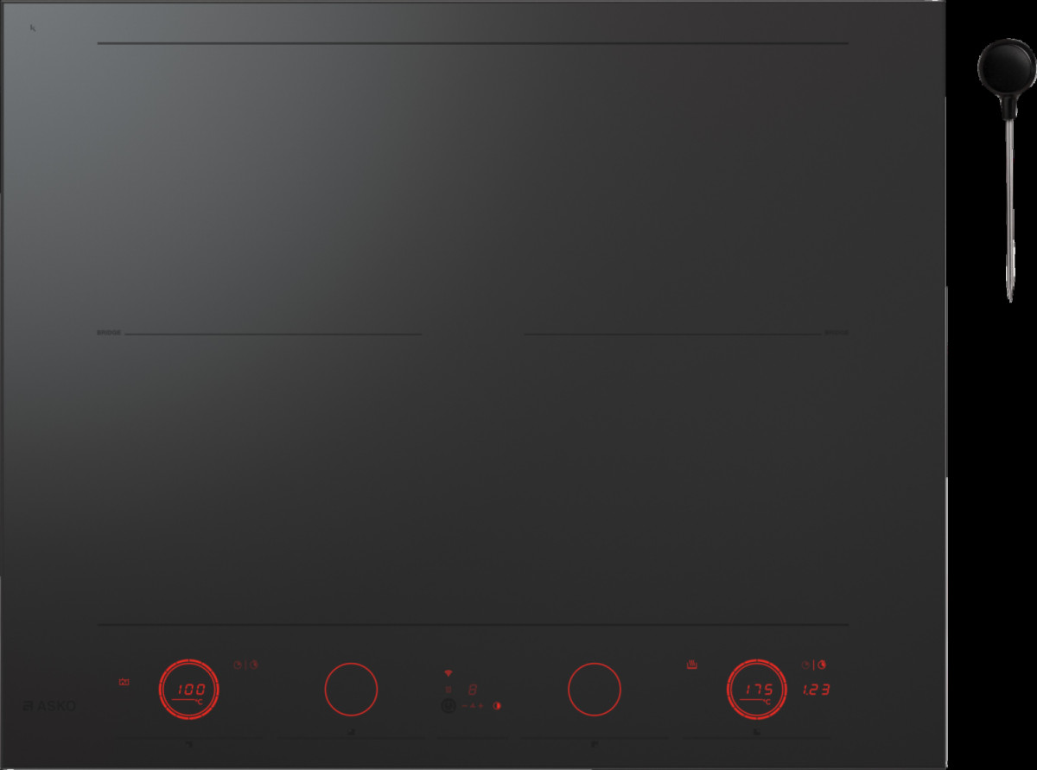
Task: Tap the right zone's stopwatch icon
Action: point(806,665)
